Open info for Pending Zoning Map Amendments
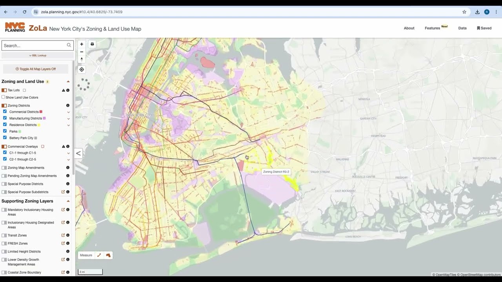Screen dimensions: 502x282 pyautogui.click(x=68, y=176)
